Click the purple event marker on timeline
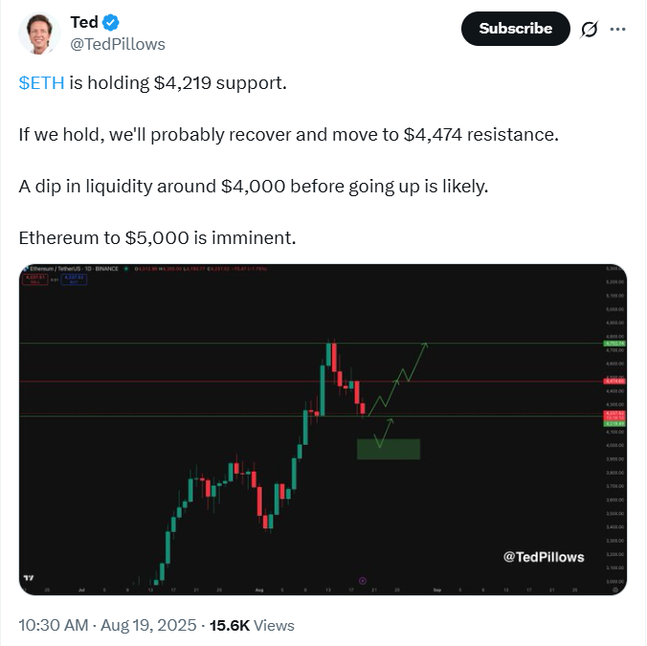The image size is (647, 646). coord(363,581)
